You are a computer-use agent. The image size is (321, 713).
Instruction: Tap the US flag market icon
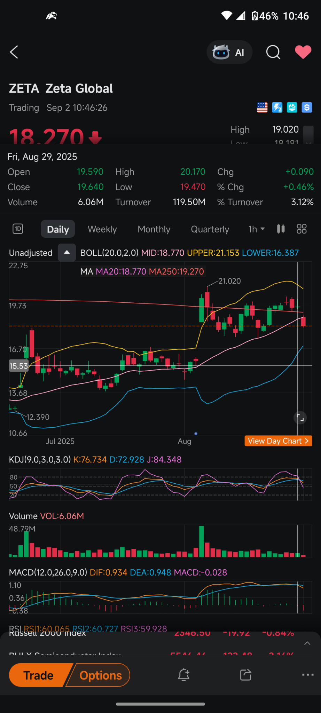pyautogui.click(x=262, y=108)
